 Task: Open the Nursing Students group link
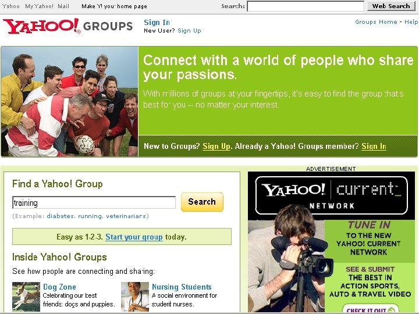[x=182, y=287]
